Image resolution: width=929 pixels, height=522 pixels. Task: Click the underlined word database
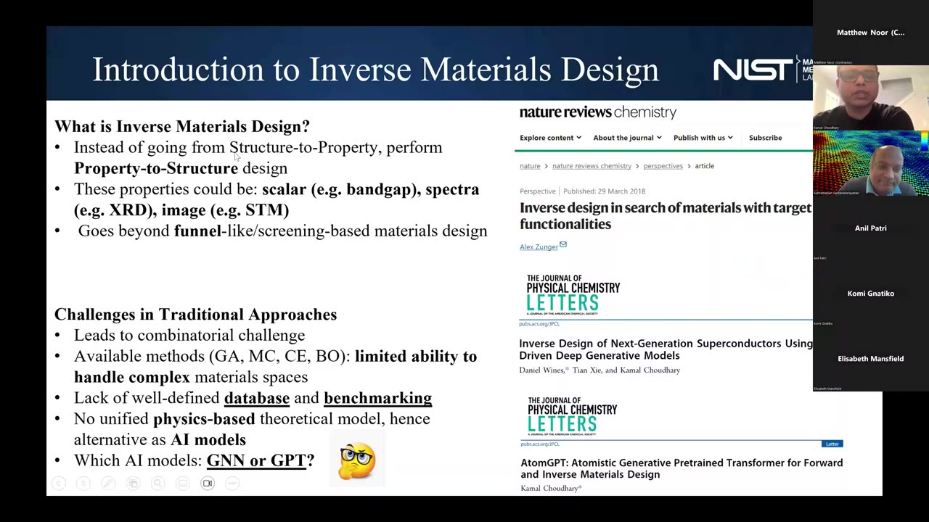[x=257, y=398]
